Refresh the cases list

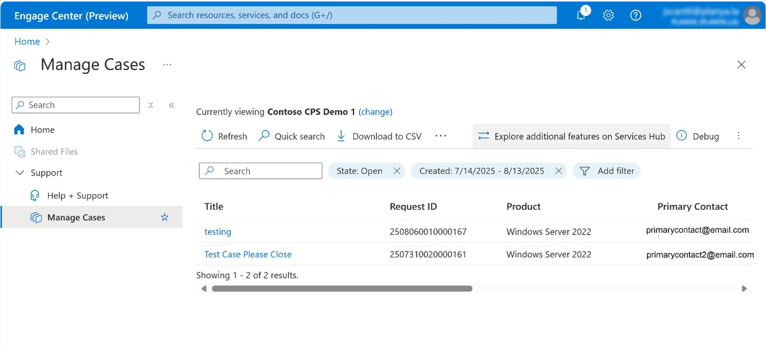click(224, 136)
